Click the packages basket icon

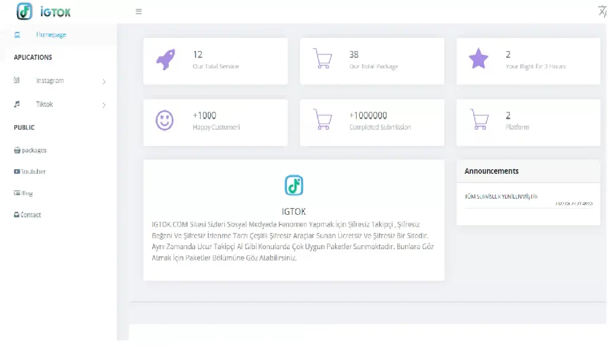click(17, 150)
